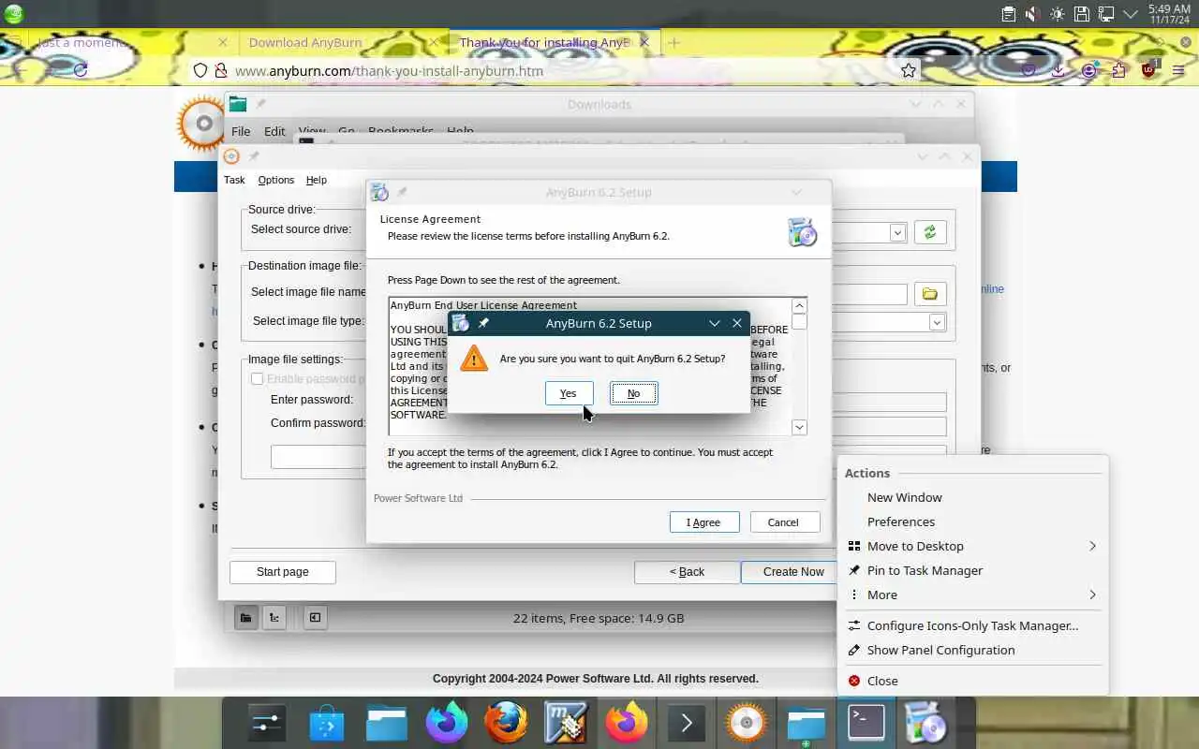Toggle Enable password protection checkbox
This screenshot has height=749, width=1199.
pyautogui.click(x=257, y=379)
